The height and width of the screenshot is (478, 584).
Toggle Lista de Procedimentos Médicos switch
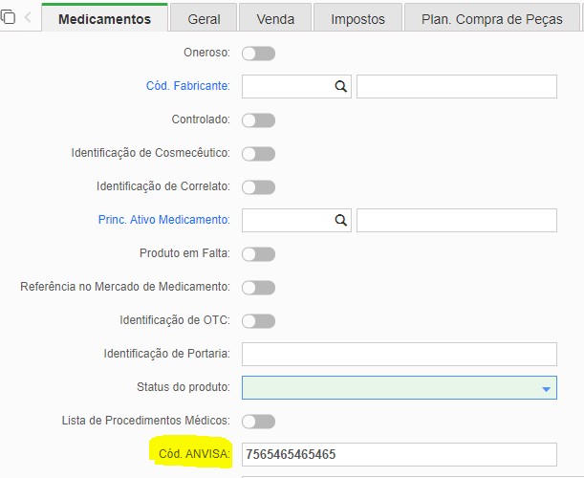[x=258, y=422]
